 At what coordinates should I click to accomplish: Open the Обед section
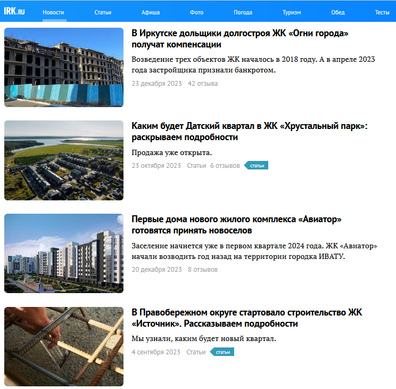pos(337,12)
